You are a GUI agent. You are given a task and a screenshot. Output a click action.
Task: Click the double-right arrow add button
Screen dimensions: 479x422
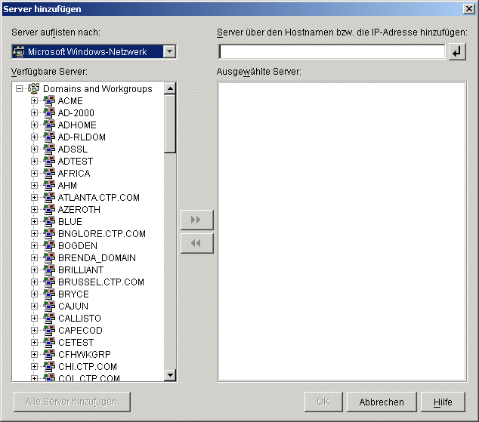click(x=196, y=220)
